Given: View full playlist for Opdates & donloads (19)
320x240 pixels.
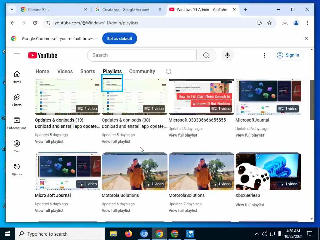Looking at the screenshot, I should tap(49, 142).
